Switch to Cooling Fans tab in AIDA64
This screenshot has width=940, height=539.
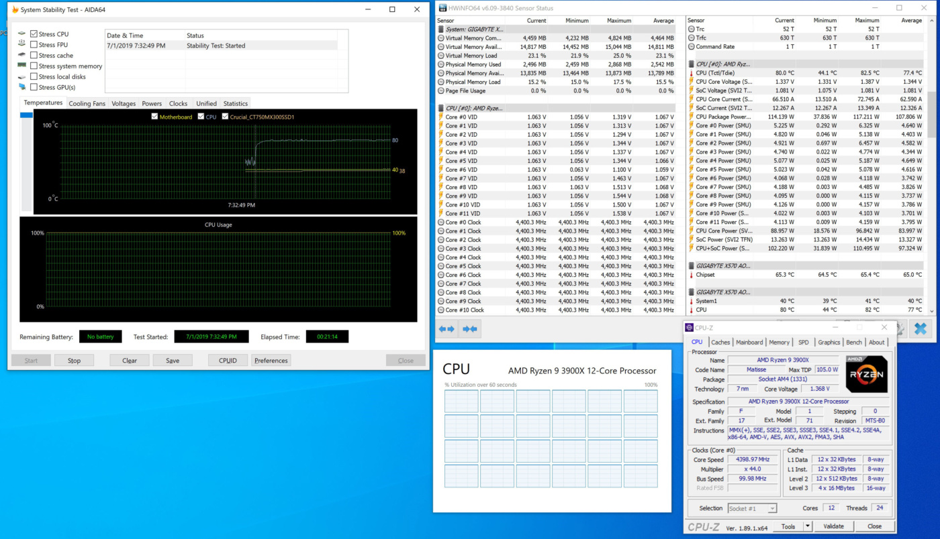point(87,104)
